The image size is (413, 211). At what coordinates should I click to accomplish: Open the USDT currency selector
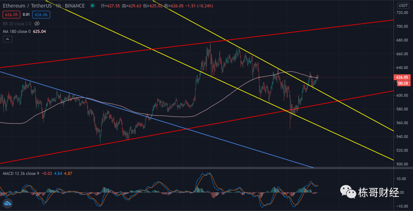click(x=403, y=5)
